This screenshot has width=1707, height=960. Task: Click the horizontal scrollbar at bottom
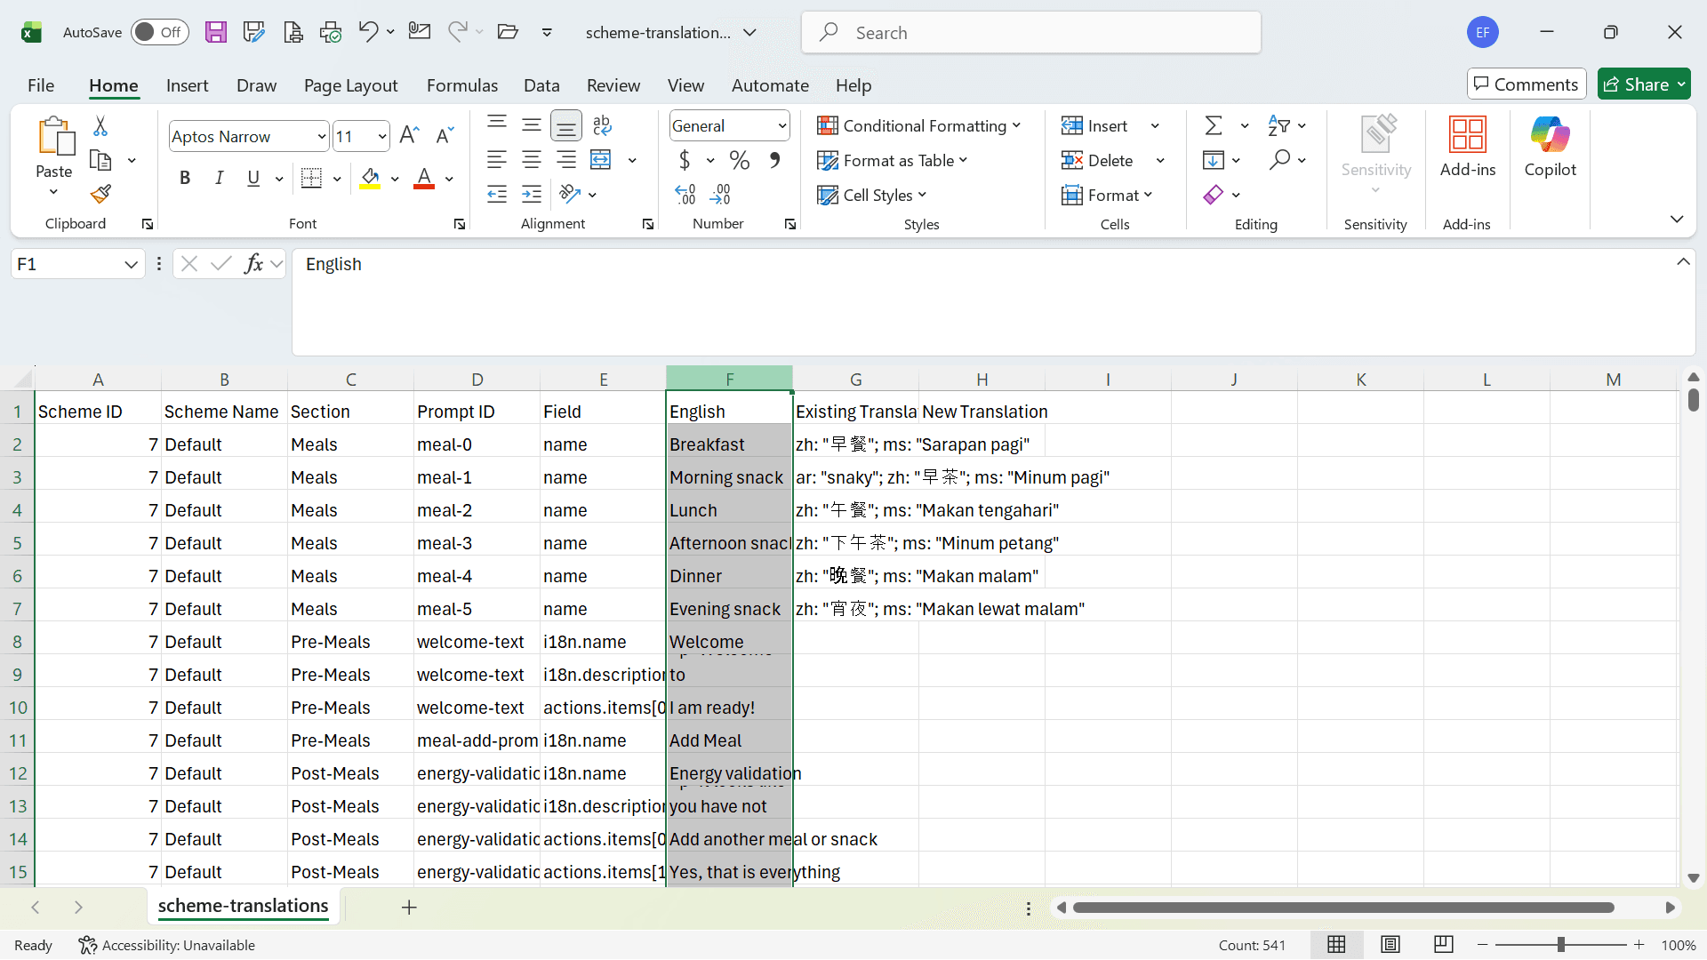coord(1343,908)
